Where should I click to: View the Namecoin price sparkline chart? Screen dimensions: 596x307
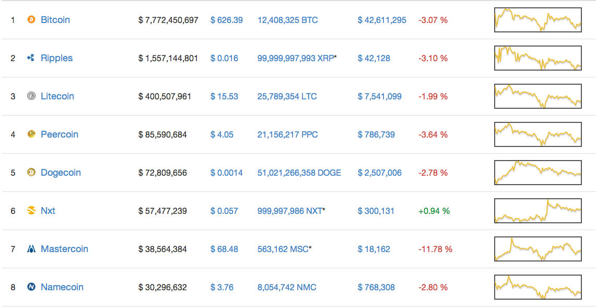(538, 287)
